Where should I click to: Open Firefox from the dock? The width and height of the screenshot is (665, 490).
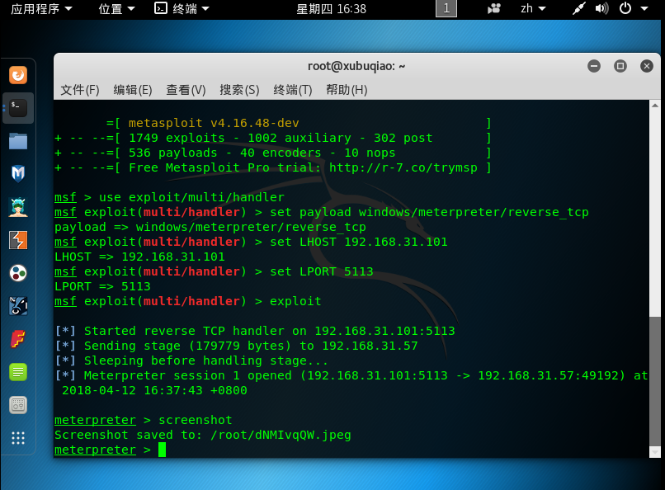click(x=18, y=75)
